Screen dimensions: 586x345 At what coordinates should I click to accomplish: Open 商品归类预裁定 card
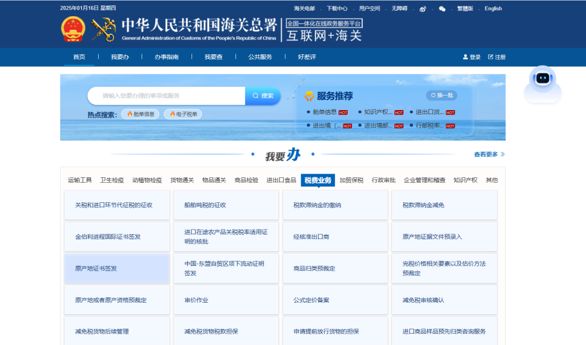click(x=335, y=269)
